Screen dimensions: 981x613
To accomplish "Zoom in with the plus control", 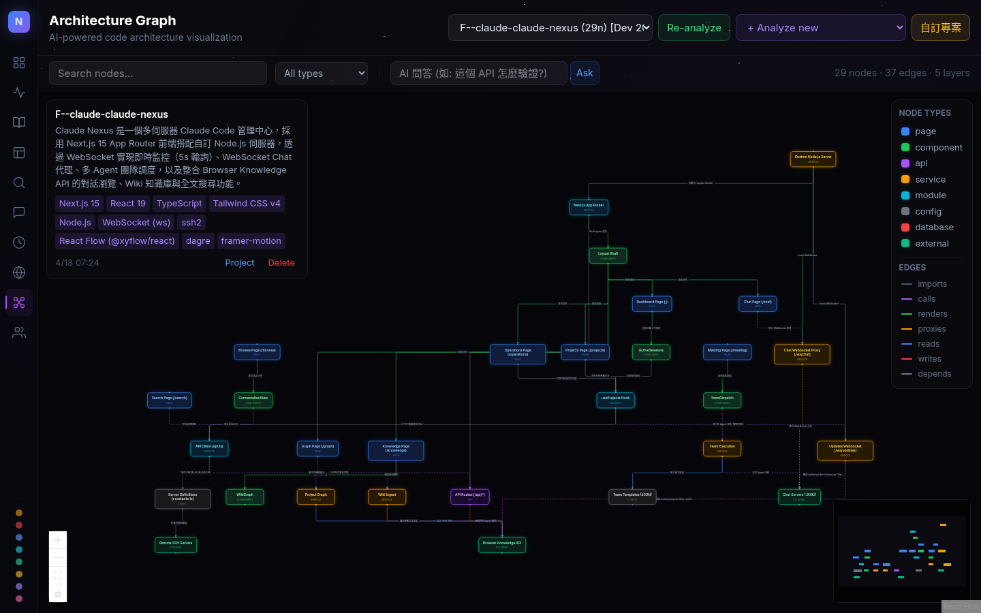I will tap(58, 540).
